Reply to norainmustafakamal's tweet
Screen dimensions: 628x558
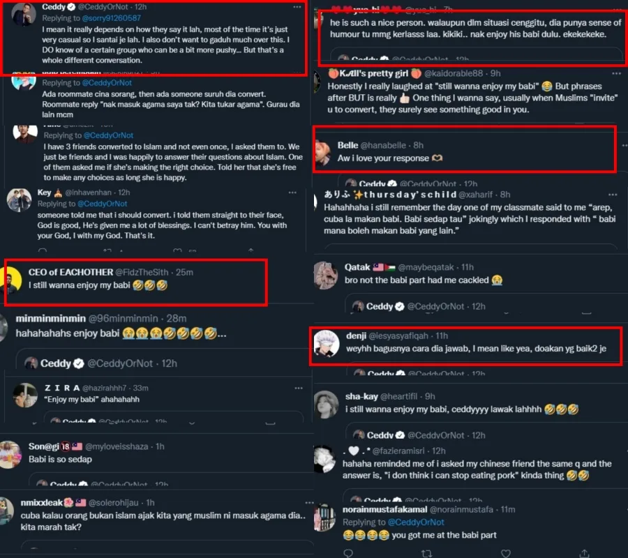(x=348, y=553)
